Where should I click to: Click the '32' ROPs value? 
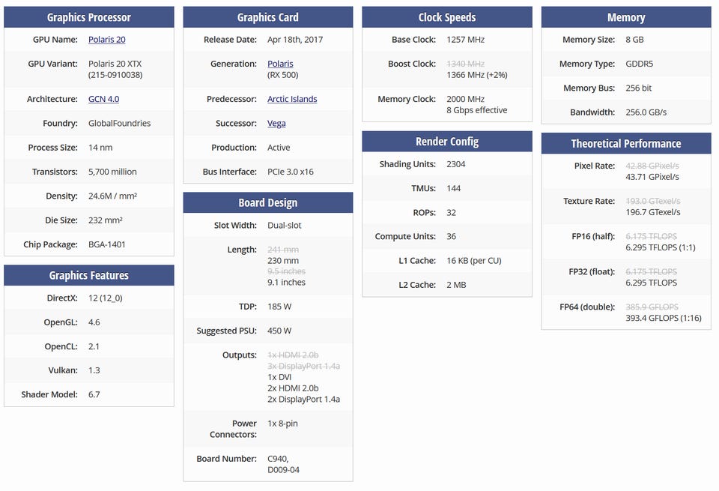(x=451, y=213)
